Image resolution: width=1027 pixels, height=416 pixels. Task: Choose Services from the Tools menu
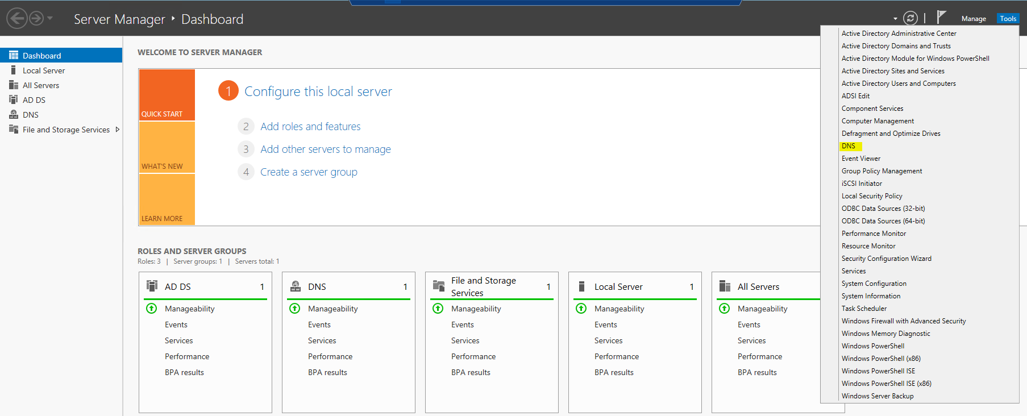tap(854, 271)
